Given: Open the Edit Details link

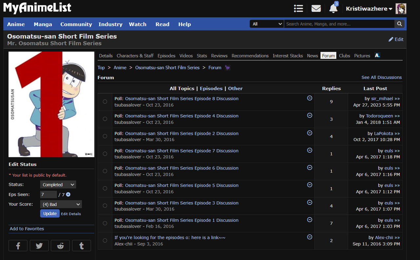Looking at the screenshot, I should (x=71, y=214).
